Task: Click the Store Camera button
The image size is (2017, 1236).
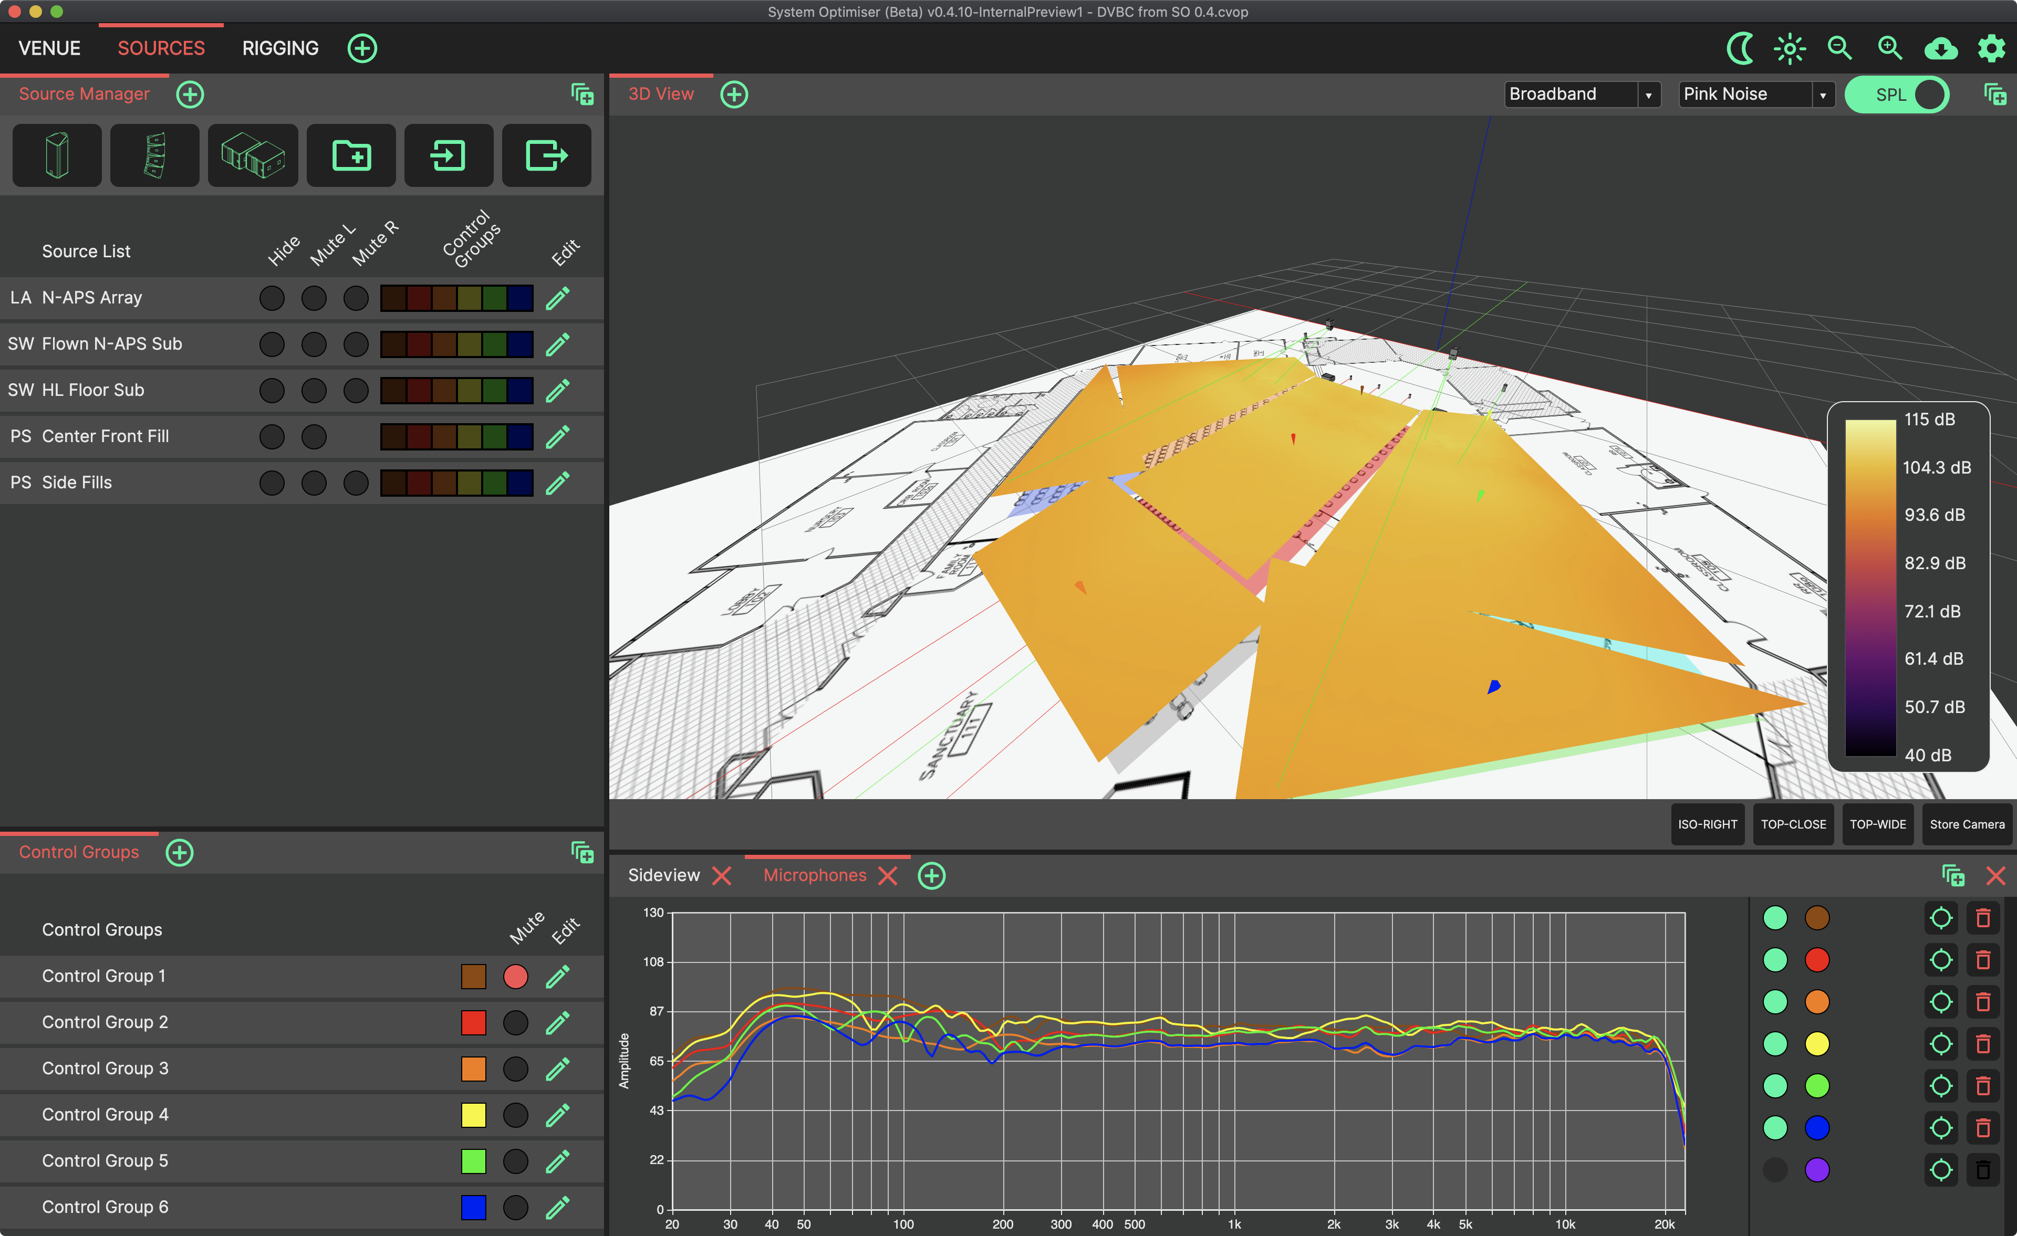Action: click(1966, 824)
